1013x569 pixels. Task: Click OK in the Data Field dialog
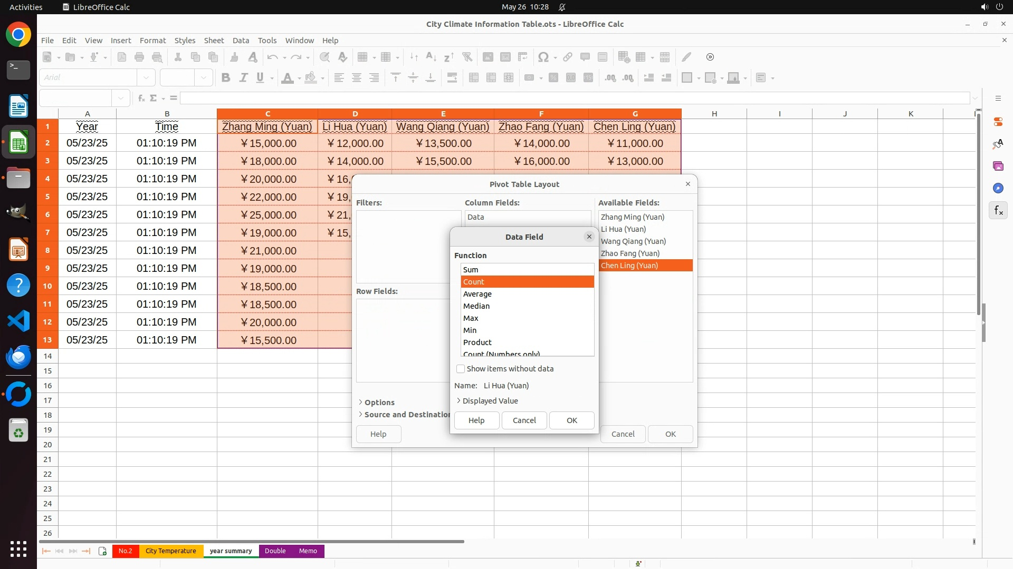571,420
